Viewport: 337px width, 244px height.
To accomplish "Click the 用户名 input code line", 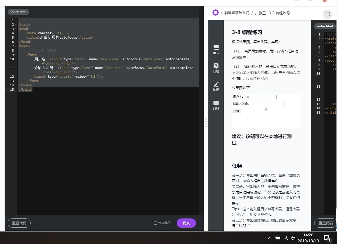I will tap(112, 61).
